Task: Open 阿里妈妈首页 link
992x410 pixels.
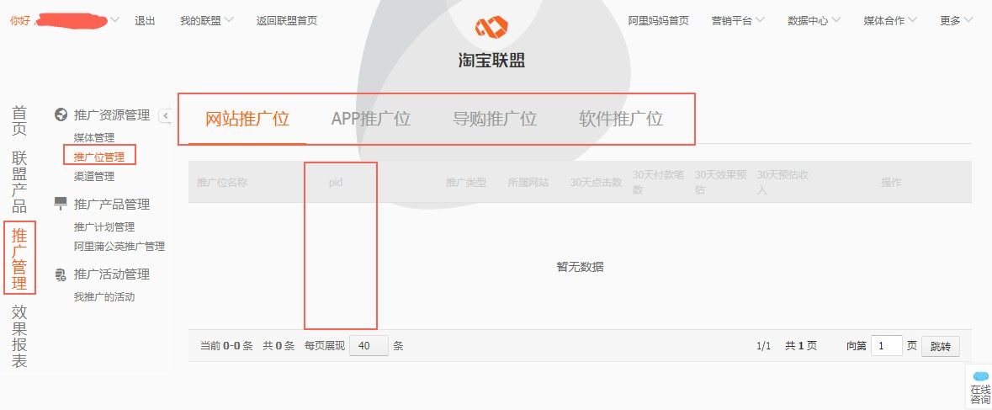Action: [x=658, y=20]
